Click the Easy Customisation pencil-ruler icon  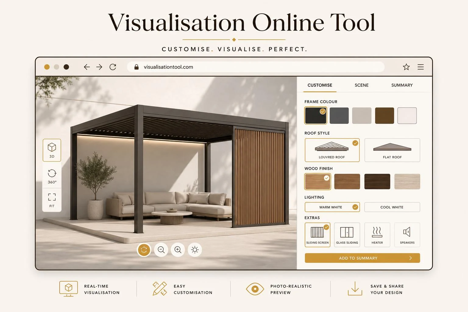160,289
